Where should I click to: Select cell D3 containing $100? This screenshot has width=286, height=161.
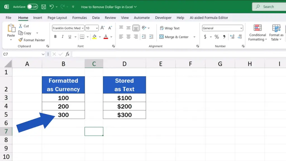click(x=124, y=98)
